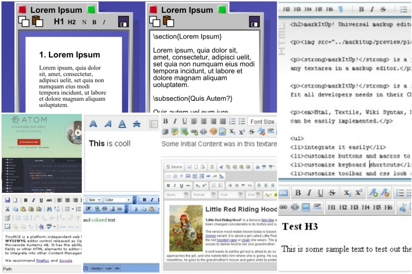Click the copy icon in the left Lorem Ipsum window
This screenshot has height=274, width=412.
click(x=24, y=22)
